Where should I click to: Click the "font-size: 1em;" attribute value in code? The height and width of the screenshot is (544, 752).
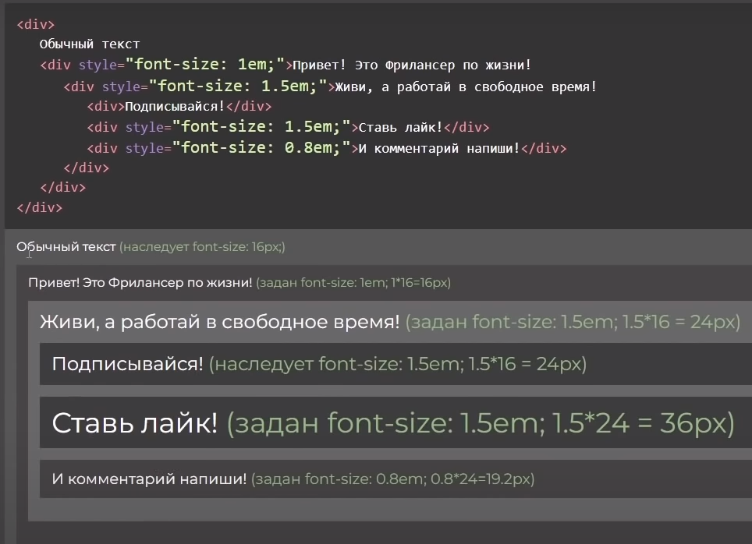click(205, 64)
